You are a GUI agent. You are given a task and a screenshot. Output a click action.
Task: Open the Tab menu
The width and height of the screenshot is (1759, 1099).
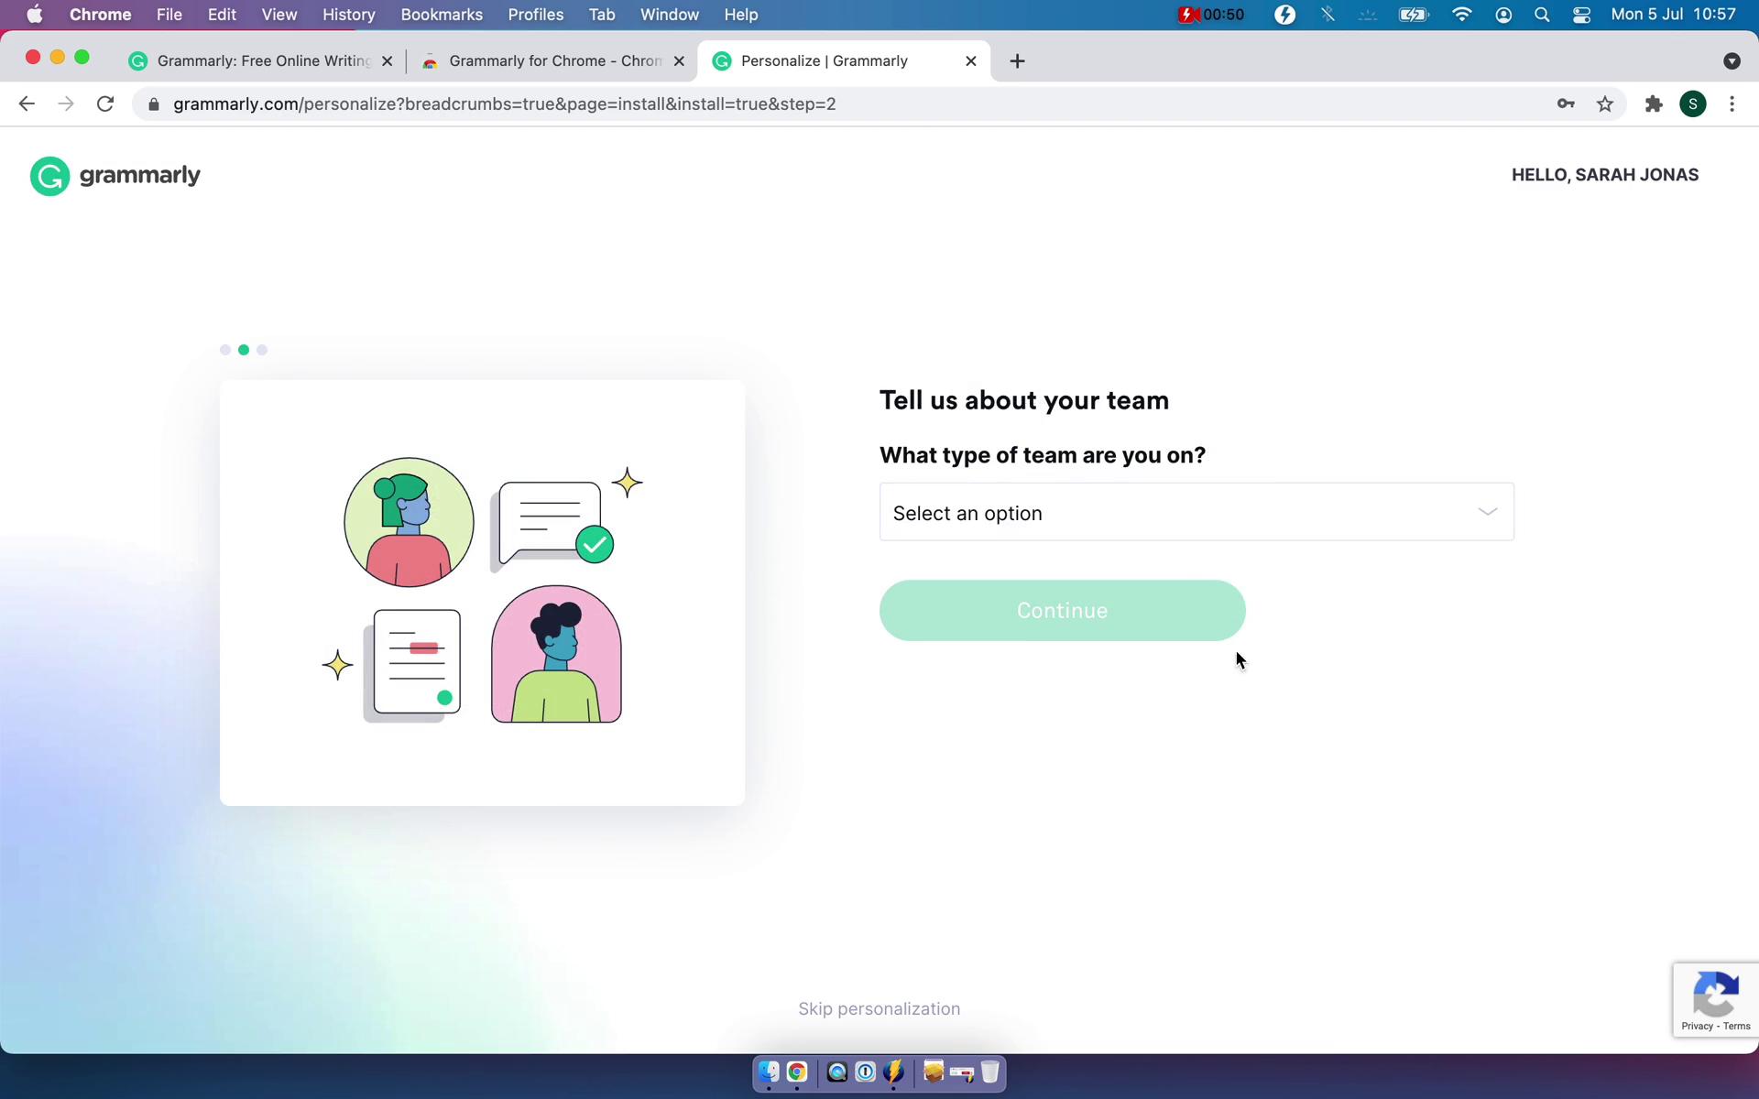(x=602, y=15)
